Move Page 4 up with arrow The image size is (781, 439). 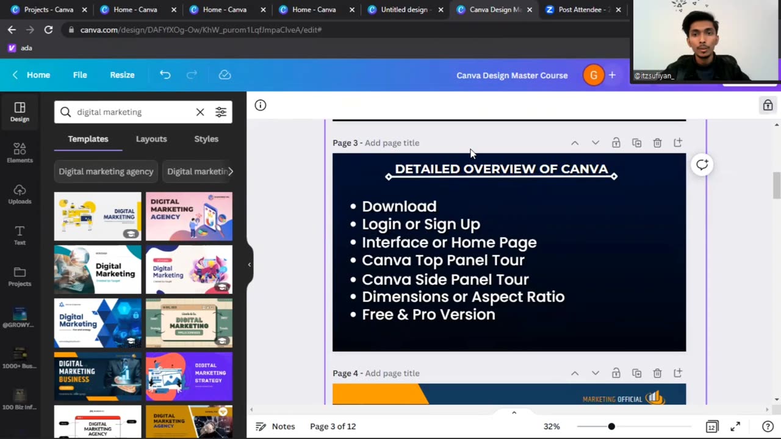click(575, 373)
